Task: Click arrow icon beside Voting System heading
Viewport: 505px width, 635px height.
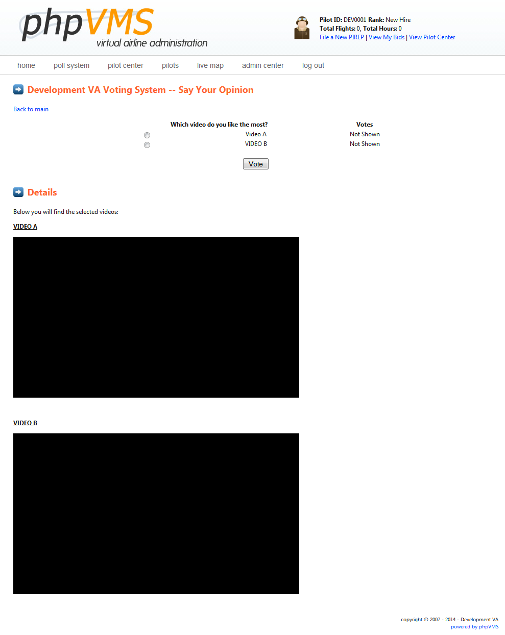Action: pyautogui.click(x=18, y=89)
